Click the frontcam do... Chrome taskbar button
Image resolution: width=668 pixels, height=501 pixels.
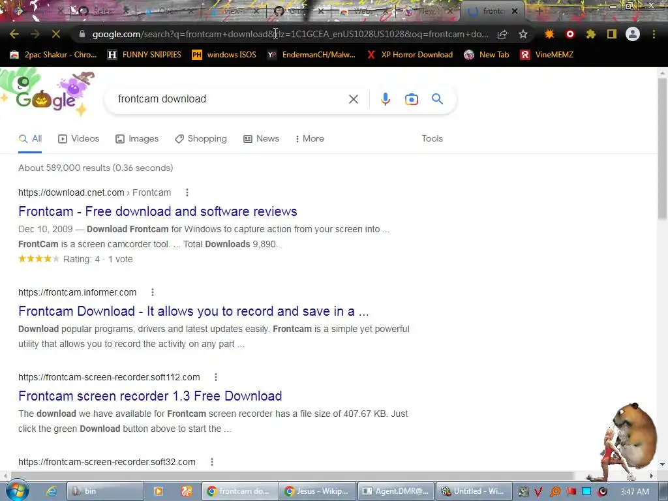240,491
